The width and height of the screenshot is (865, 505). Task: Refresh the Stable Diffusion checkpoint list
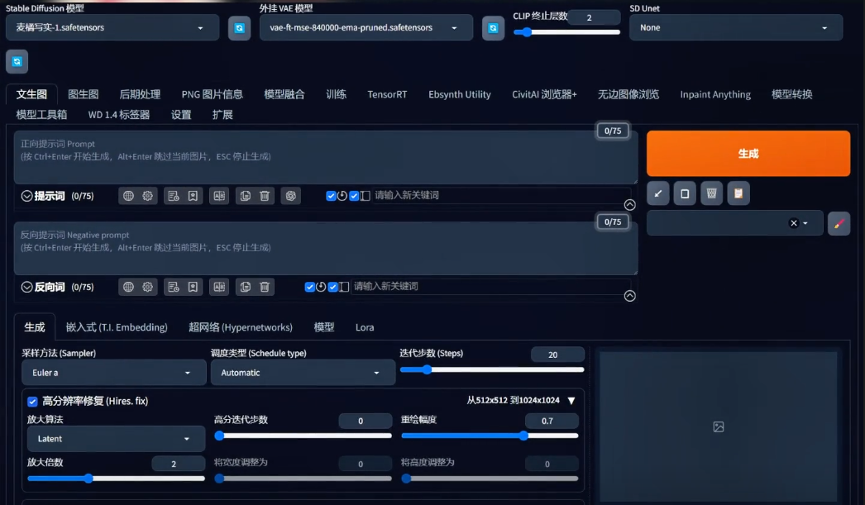pyautogui.click(x=239, y=28)
